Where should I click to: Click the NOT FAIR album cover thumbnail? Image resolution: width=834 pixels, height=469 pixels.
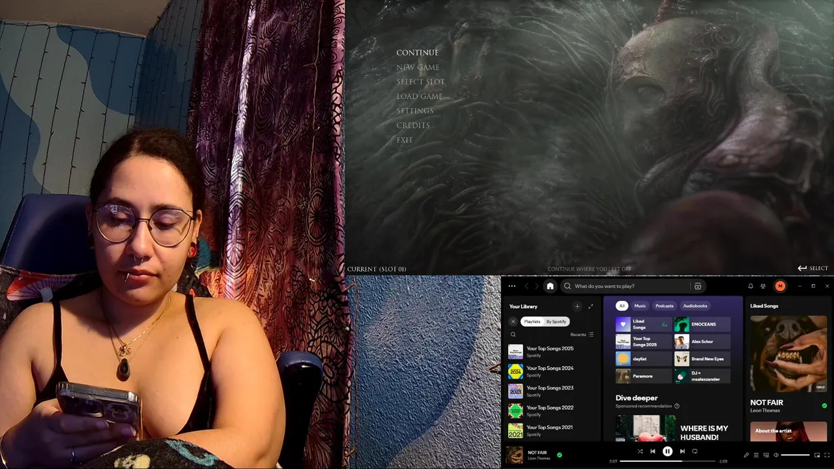coord(515,455)
